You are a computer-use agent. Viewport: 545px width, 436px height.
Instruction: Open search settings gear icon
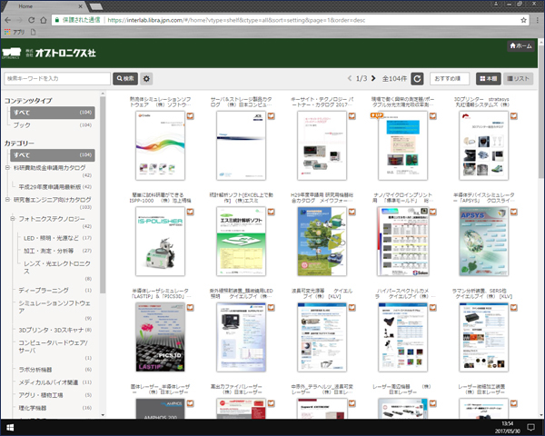click(x=146, y=79)
